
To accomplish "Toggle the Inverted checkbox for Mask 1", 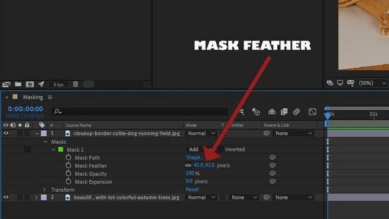I will (221, 149).
